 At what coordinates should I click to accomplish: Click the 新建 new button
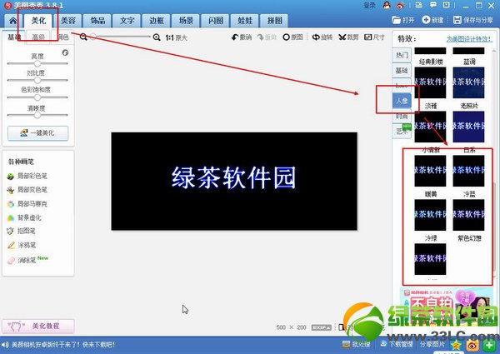tap(432, 20)
